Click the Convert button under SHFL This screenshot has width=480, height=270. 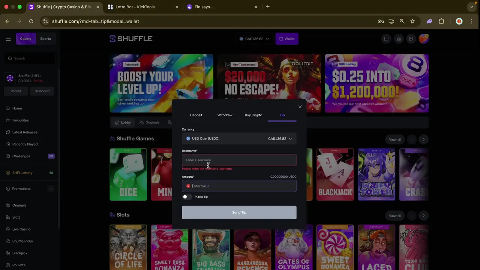click(x=16, y=91)
